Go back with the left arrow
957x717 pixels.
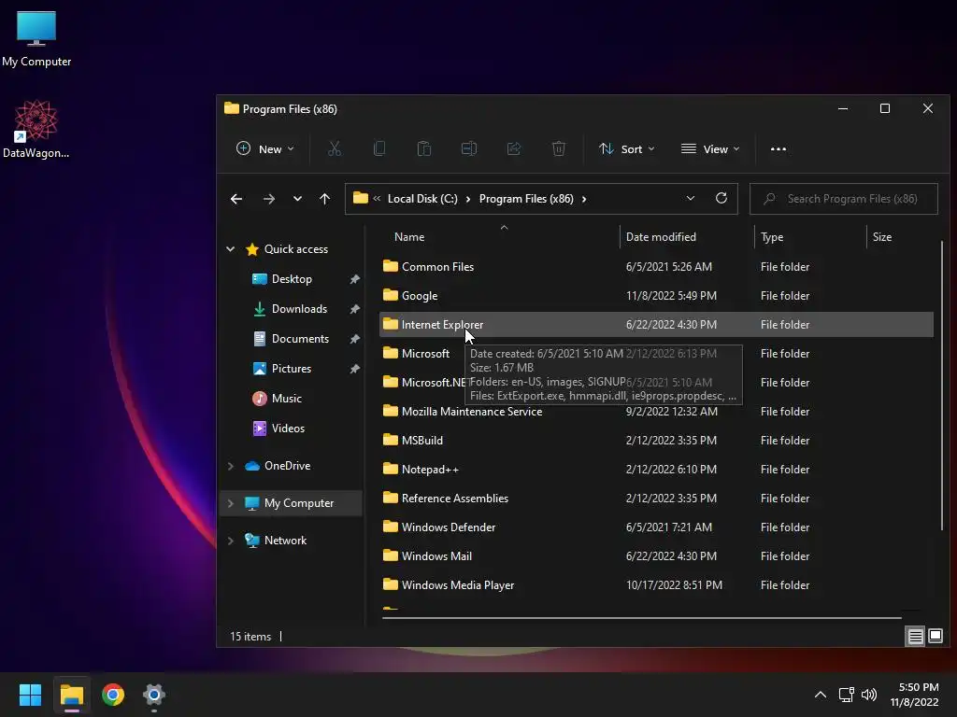pyautogui.click(x=236, y=199)
